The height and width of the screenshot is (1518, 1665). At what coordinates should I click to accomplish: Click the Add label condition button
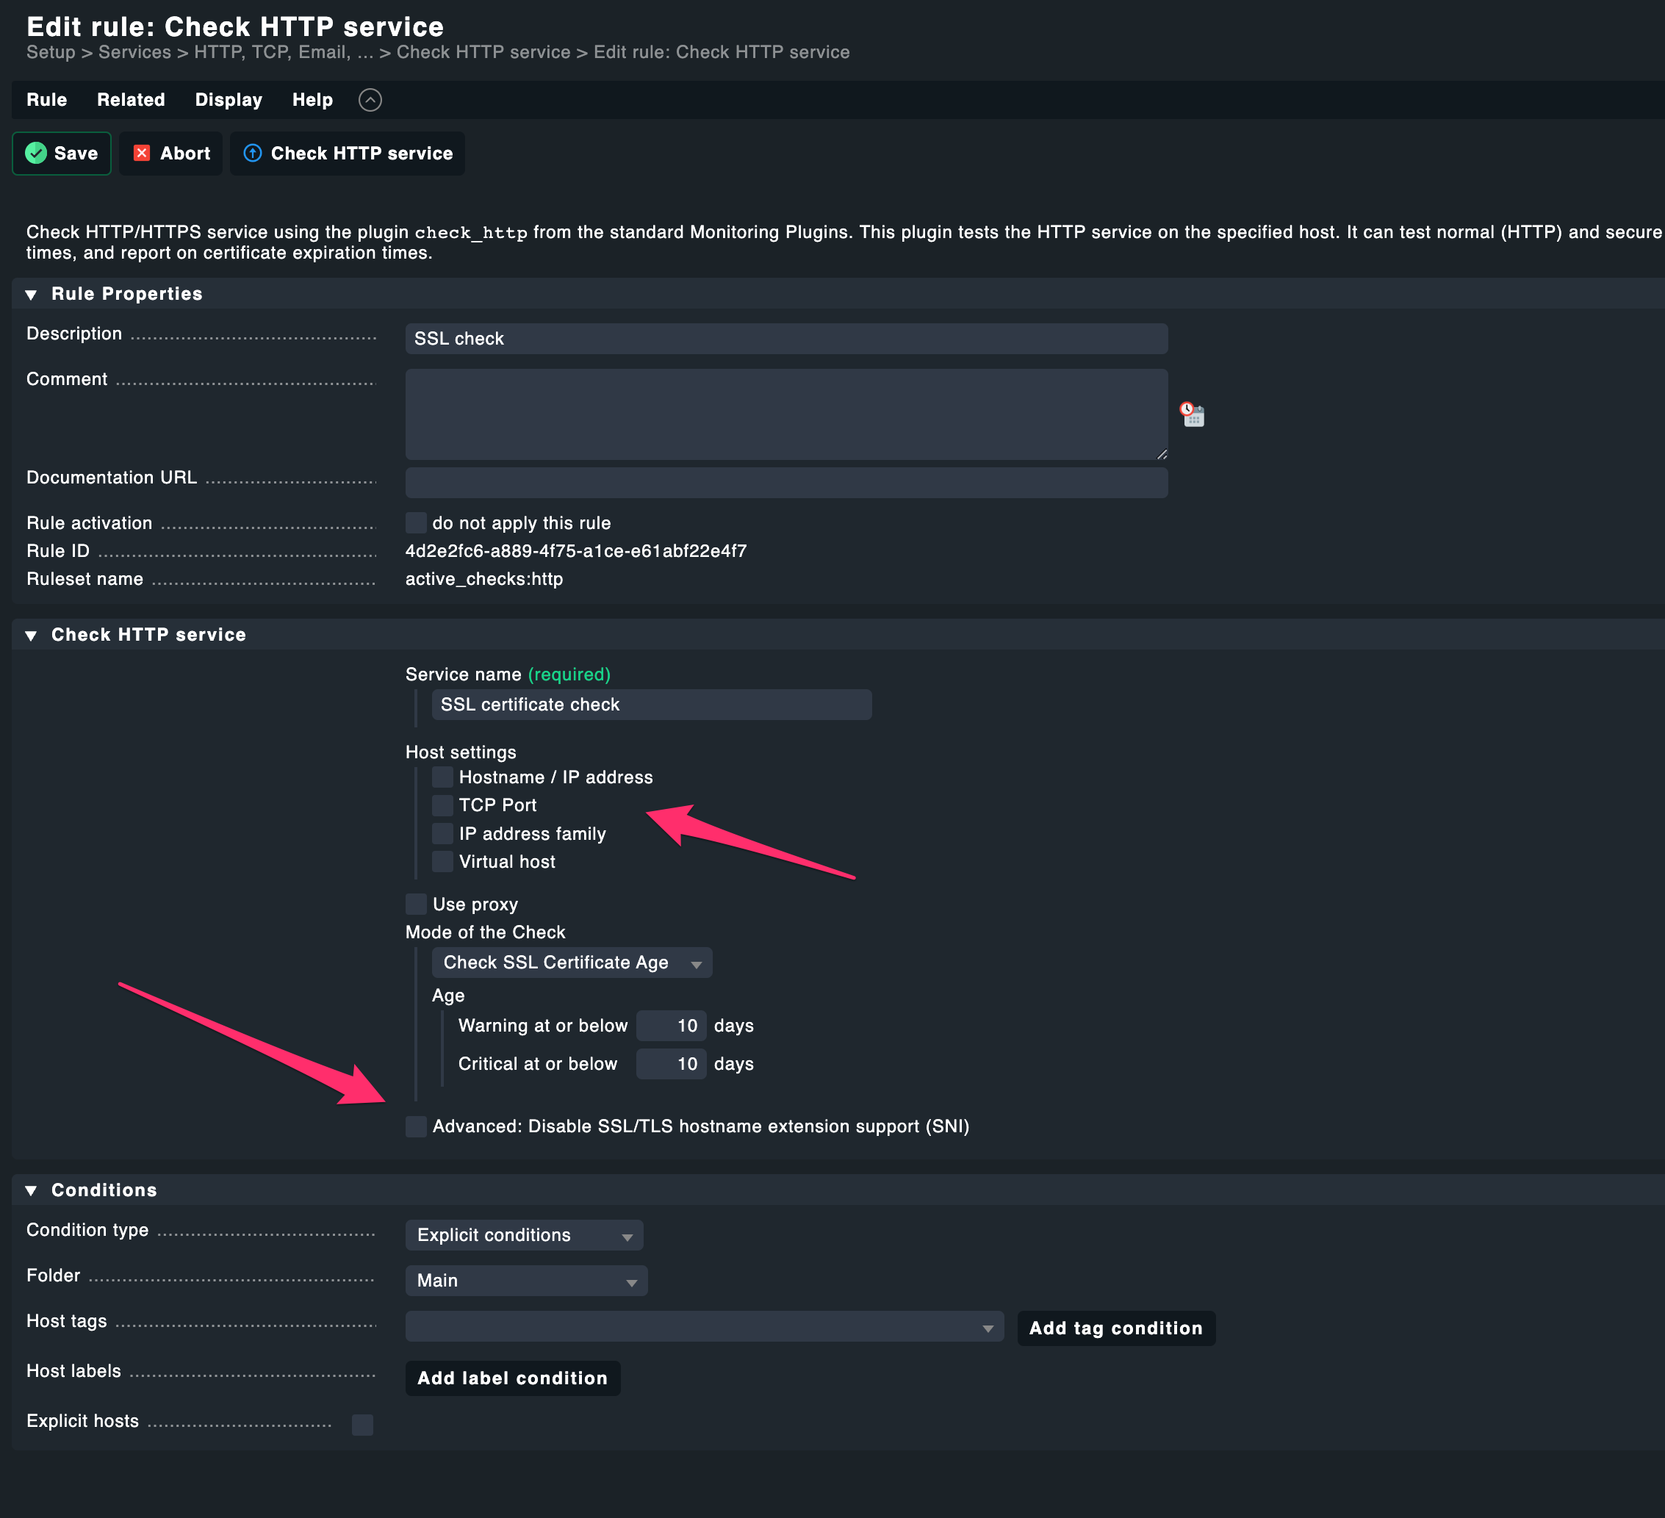[x=512, y=1378]
